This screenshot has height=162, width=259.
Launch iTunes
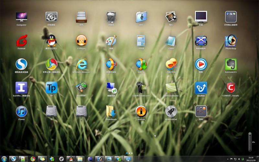coord(21,111)
